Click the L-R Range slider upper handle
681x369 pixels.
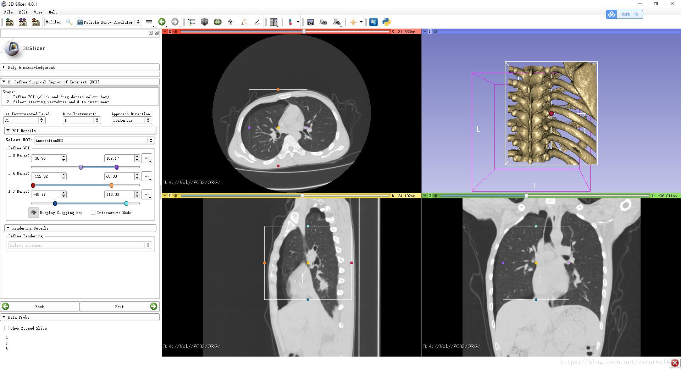[117, 167]
